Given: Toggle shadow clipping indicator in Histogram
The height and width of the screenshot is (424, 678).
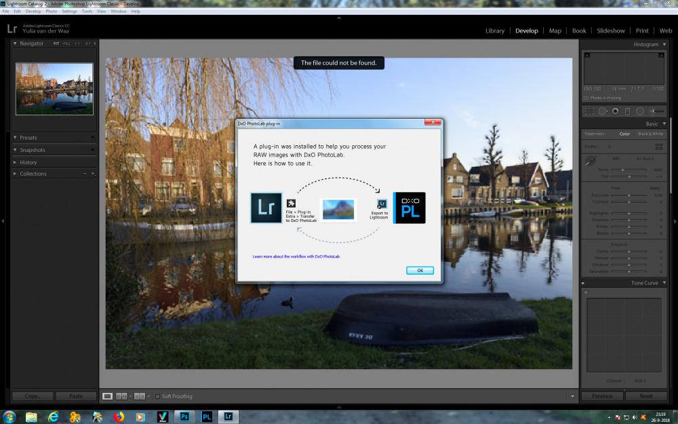Looking at the screenshot, I should click(x=587, y=56).
